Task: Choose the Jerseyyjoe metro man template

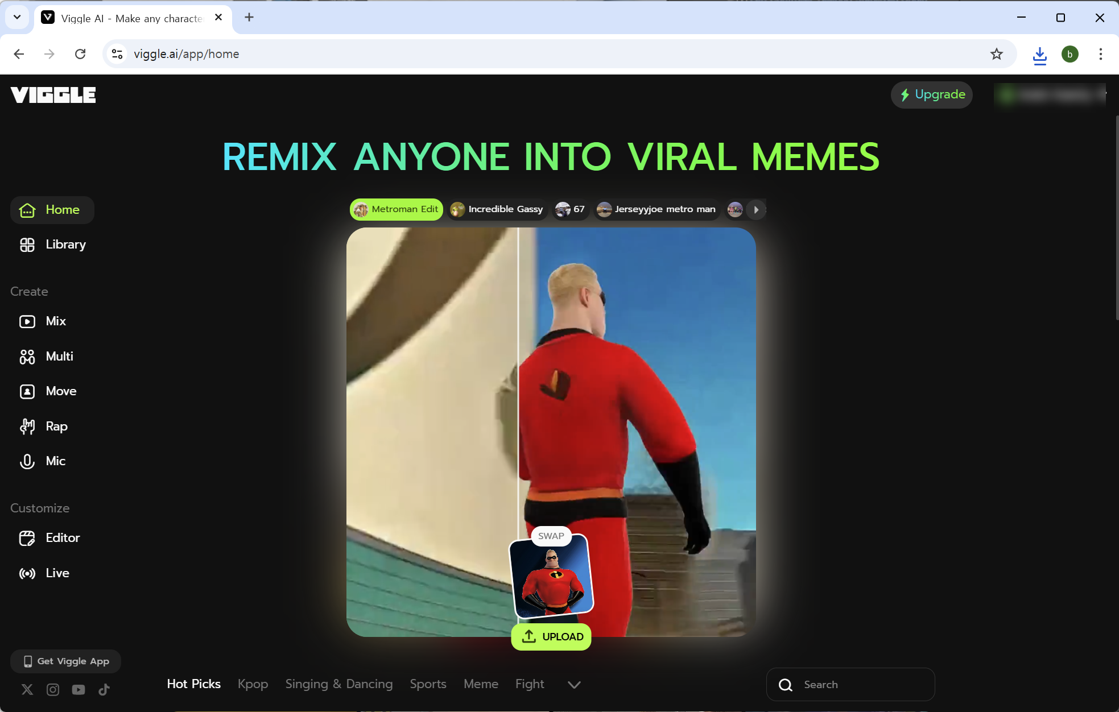Action: (x=657, y=209)
